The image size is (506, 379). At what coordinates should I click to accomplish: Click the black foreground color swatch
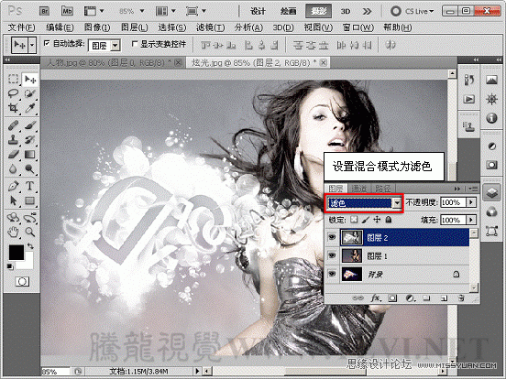16,252
